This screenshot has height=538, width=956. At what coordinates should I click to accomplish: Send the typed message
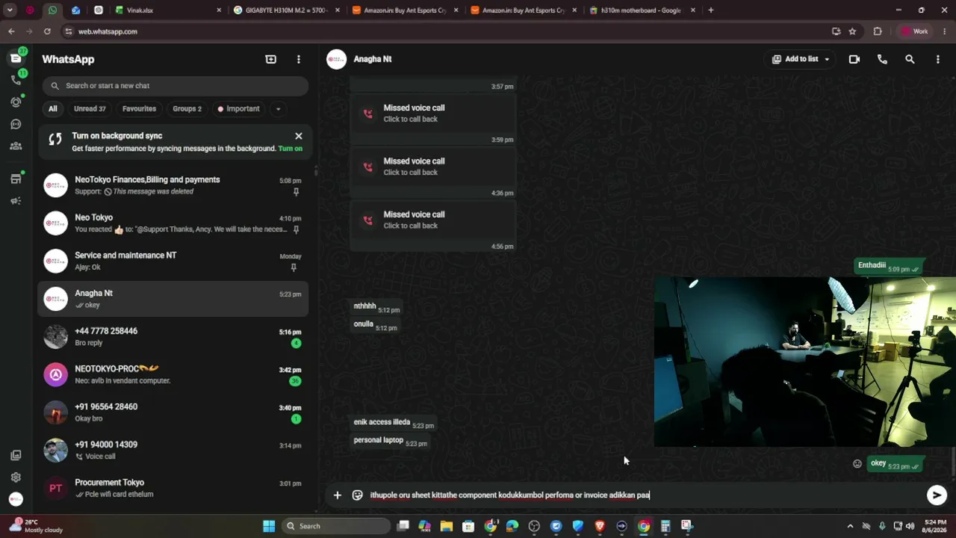coord(937,495)
